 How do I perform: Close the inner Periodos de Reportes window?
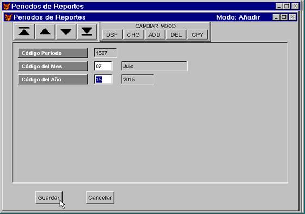(x=292, y=17)
